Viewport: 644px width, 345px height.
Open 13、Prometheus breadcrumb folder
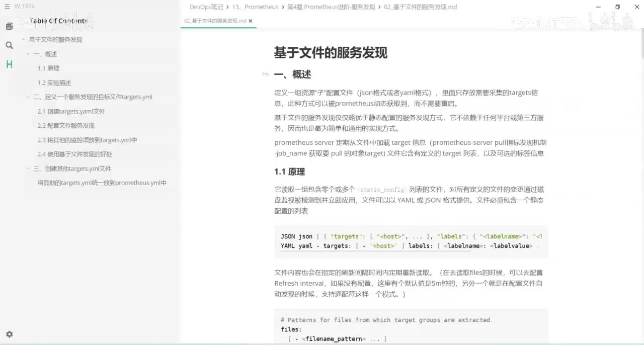(255, 7)
